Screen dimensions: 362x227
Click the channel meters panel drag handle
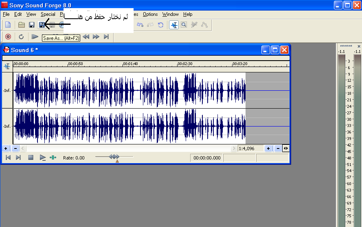(x=346, y=46)
